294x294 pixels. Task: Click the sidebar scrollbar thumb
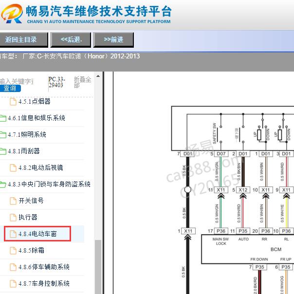point(98,266)
